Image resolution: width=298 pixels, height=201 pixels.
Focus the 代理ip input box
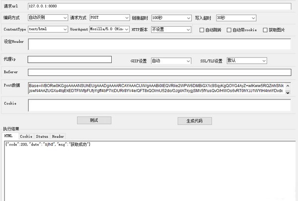point(70,60)
